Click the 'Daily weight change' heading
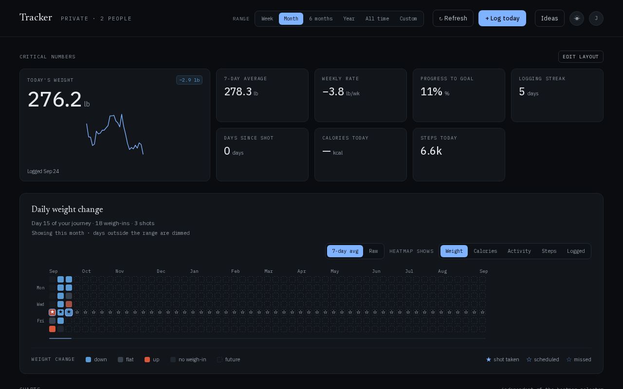This screenshot has height=389, width=623. click(67, 209)
